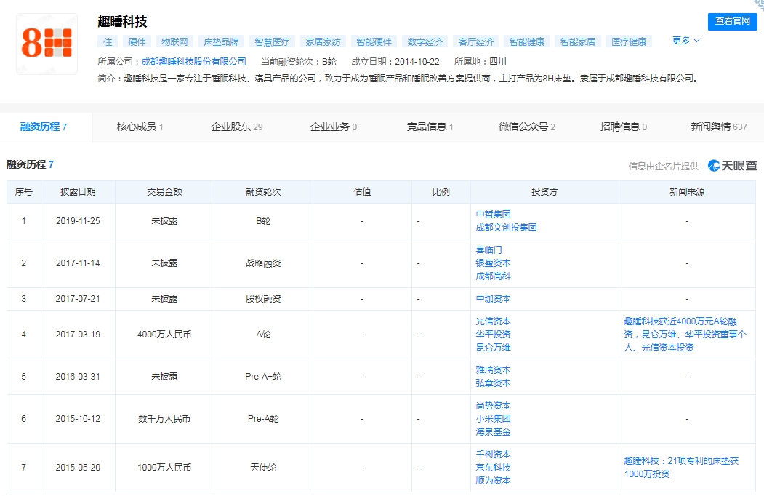Open the 中哲集团 investor link
The width and height of the screenshot is (764, 496).
[493, 215]
